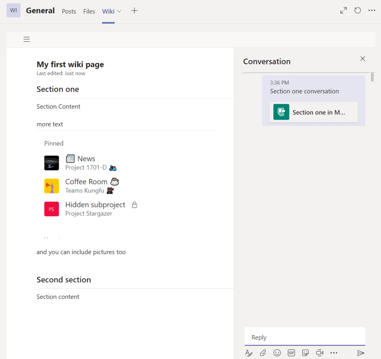Viewport: 381px width, 359px height.
Task: Expand the tab to full screen
Action: pyautogui.click(x=343, y=11)
